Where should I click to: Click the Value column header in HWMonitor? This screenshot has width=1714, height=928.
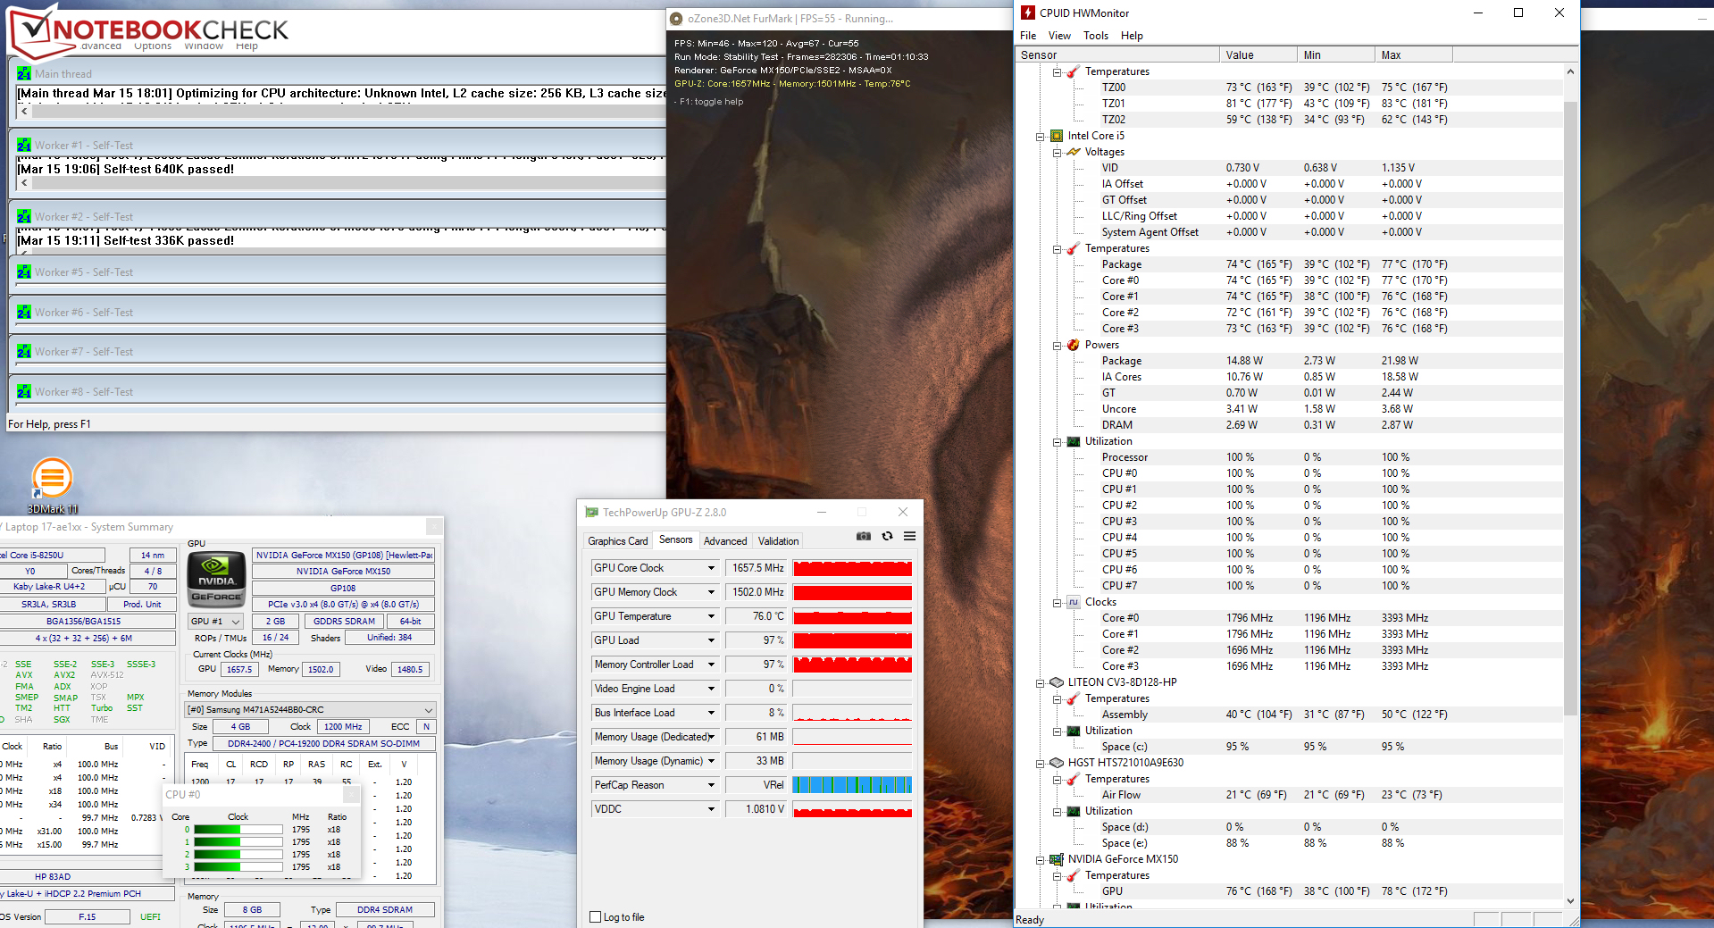point(1258,55)
